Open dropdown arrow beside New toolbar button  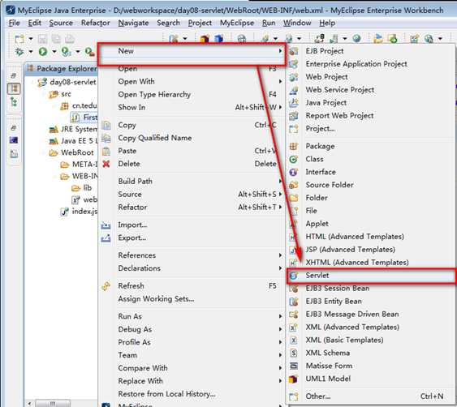pyautogui.click(x=31, y=39)
